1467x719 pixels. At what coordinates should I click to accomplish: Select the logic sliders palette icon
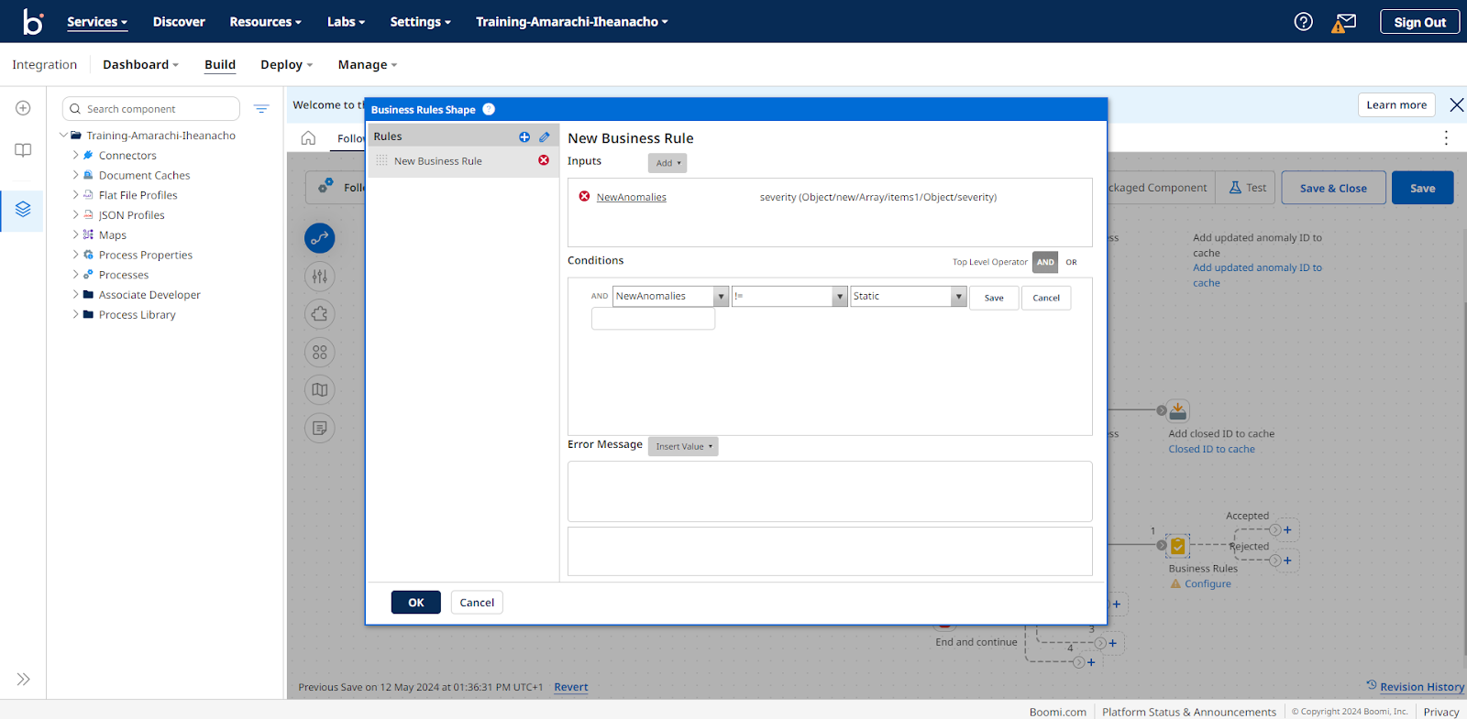pos(319,277)
